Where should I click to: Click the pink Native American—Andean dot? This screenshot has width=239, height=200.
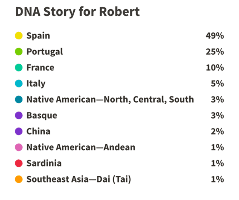click(19, 147)
